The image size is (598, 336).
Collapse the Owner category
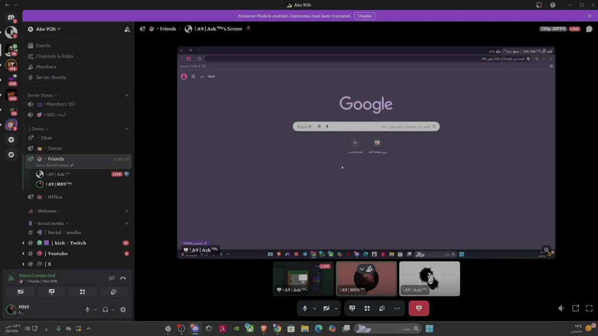pos(39,129)
